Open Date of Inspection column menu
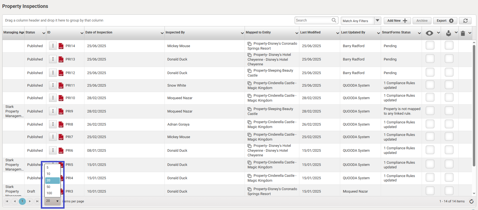Viewport: 478px width, 210px height. tap(162, 33)
